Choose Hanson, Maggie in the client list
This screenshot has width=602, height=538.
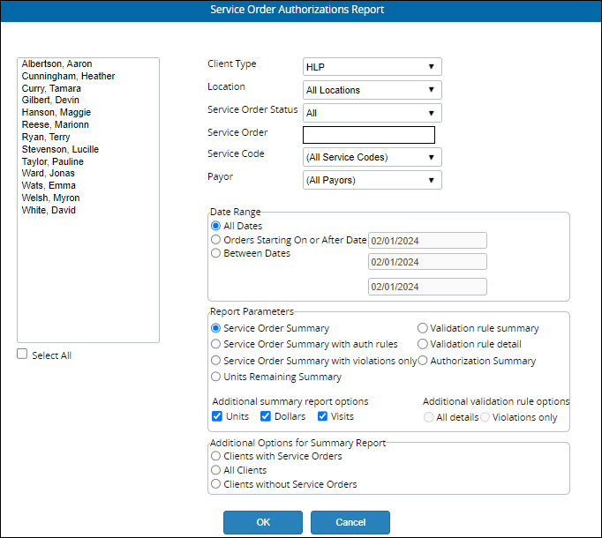(x=56, y=112)
